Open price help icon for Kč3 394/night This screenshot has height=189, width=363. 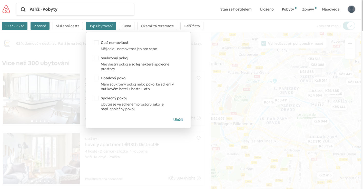pos(199,178)
